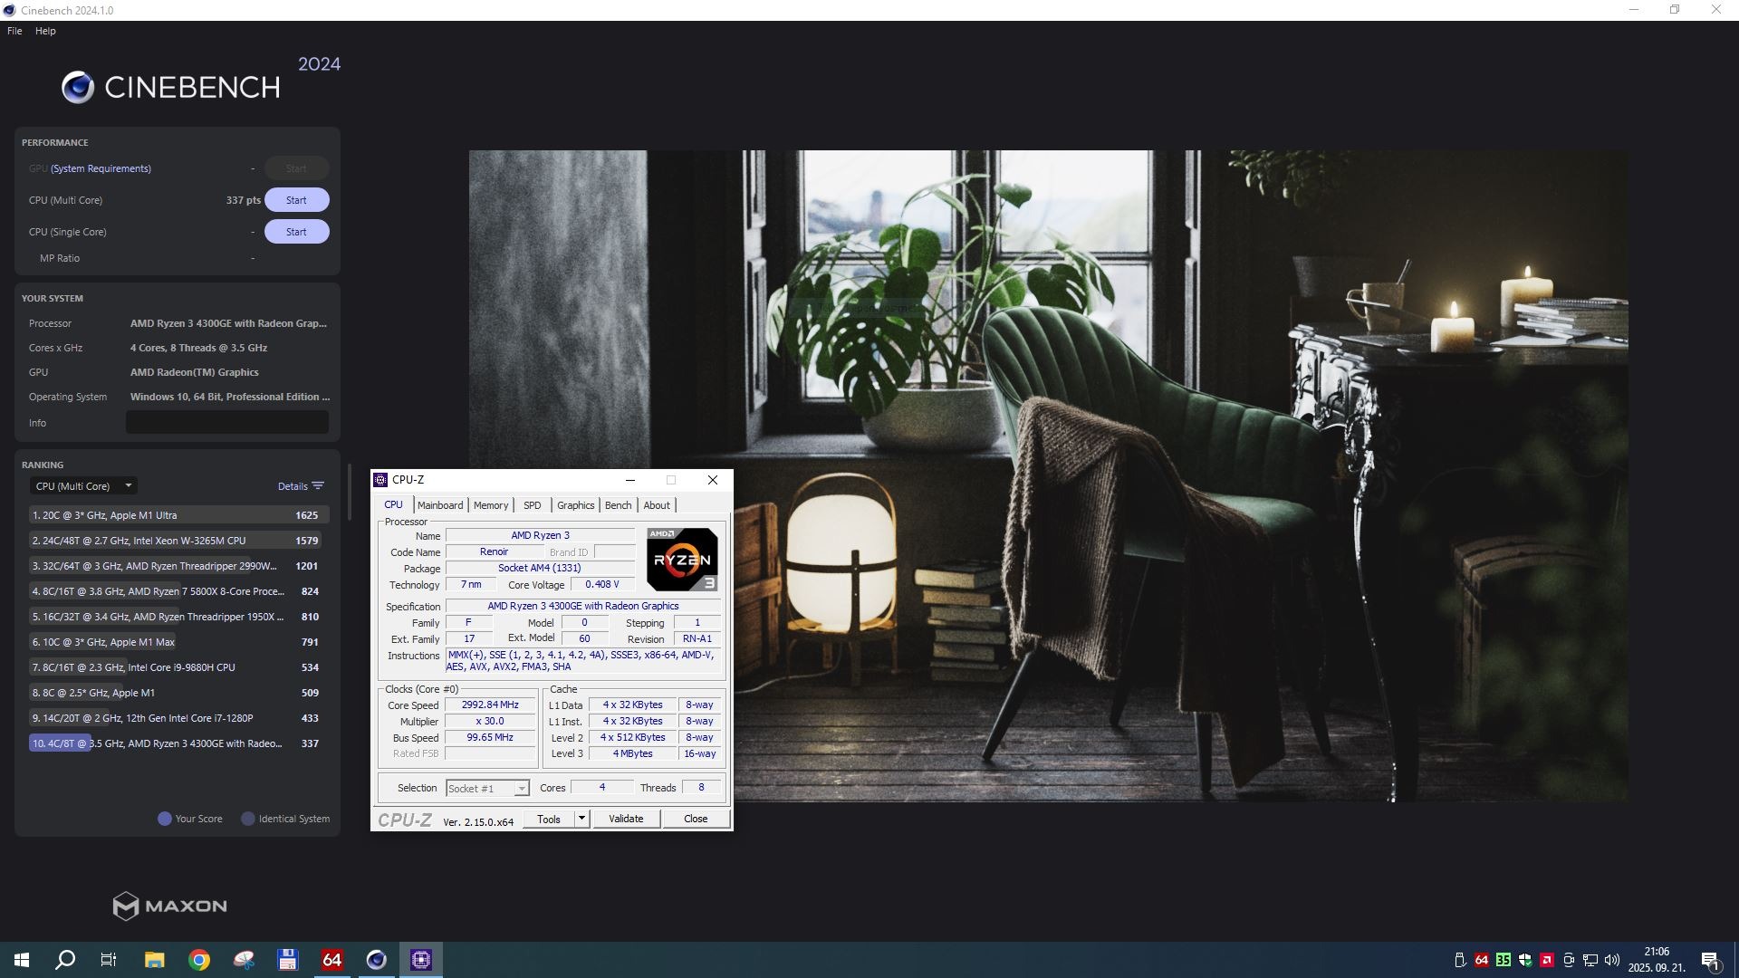Open the Windows Security shield tray icon
The width and height of the screenshot is (1739, 978).
[1525, 960]
